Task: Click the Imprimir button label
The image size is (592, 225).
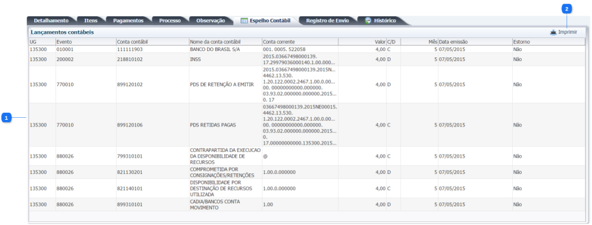Action: click(x=568, y=32)
